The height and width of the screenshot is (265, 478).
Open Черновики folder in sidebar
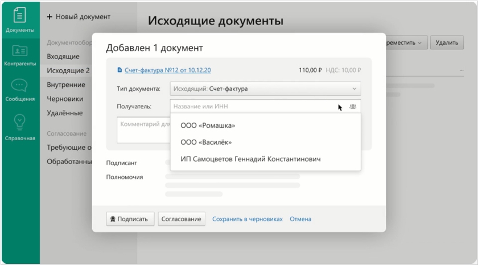click(65, 99)
